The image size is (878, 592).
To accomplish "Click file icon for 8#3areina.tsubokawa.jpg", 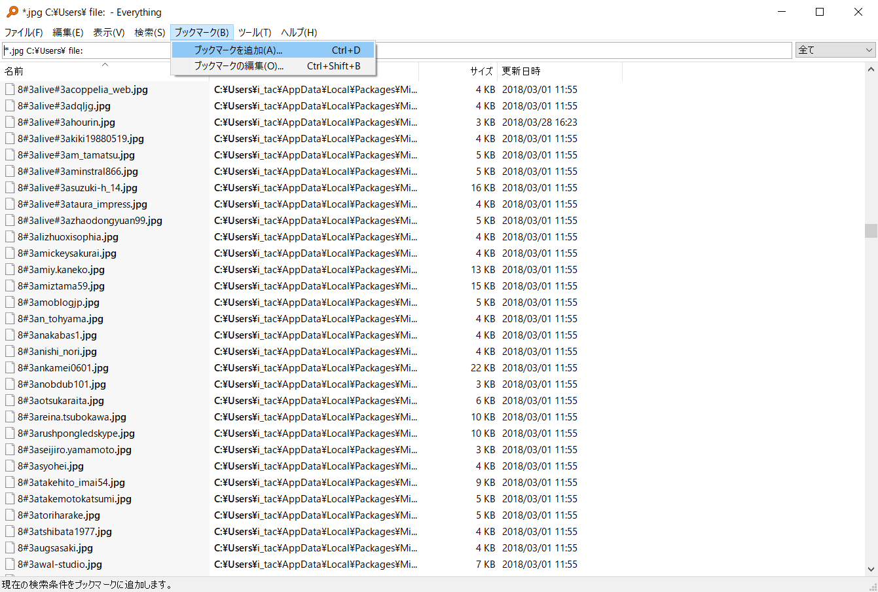I will pos(10,417).
